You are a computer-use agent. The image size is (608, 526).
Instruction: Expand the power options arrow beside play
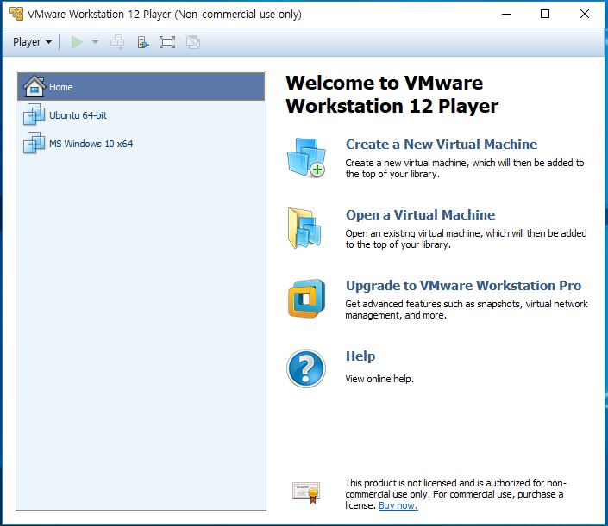[x=95, y=42]
